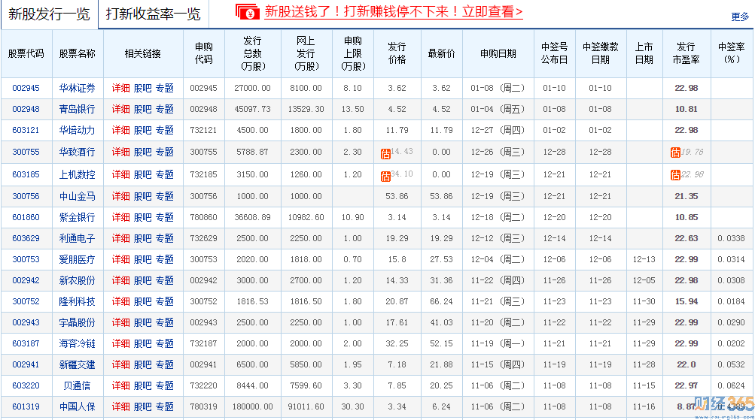
Task: Open stock code 603121
Action: point(26,130)
